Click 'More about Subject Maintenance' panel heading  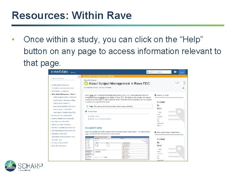pyautogui.click(x=168, y=132)
